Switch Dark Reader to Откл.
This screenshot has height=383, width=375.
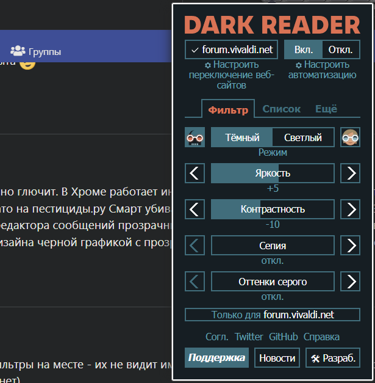pyautogui.click(x=341, y=49)
